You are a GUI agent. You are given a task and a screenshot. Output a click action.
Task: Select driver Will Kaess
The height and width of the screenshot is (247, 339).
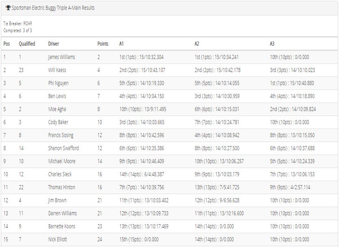coord(57,70)
